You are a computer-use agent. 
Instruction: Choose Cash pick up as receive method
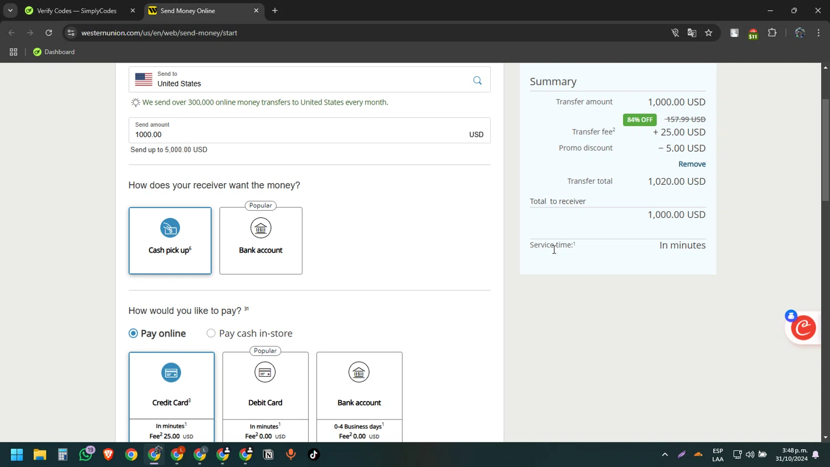pyautogui.click(x=170, y=241)
